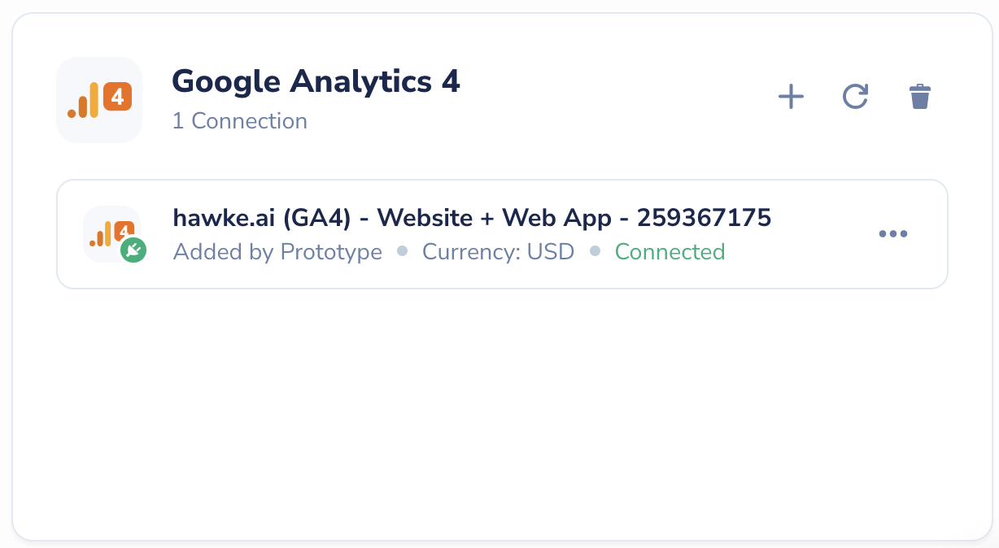Click the green Connected status text

coord(670,252)
